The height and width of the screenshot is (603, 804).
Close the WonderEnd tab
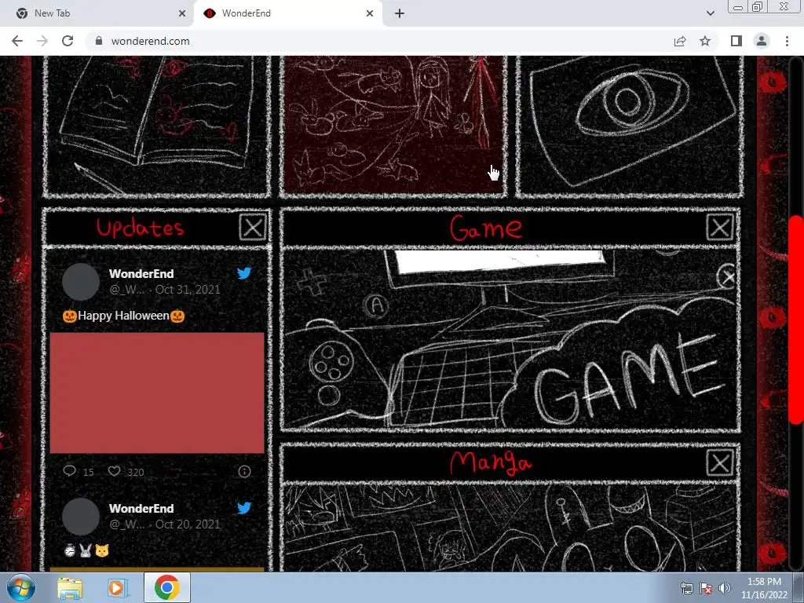[x=370, y=13]
